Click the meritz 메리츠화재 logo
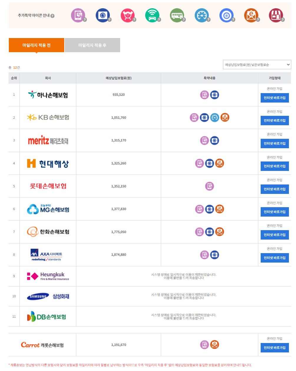Image resolution: width=296 pixels, height=371 pixels. tap(48, 140)
